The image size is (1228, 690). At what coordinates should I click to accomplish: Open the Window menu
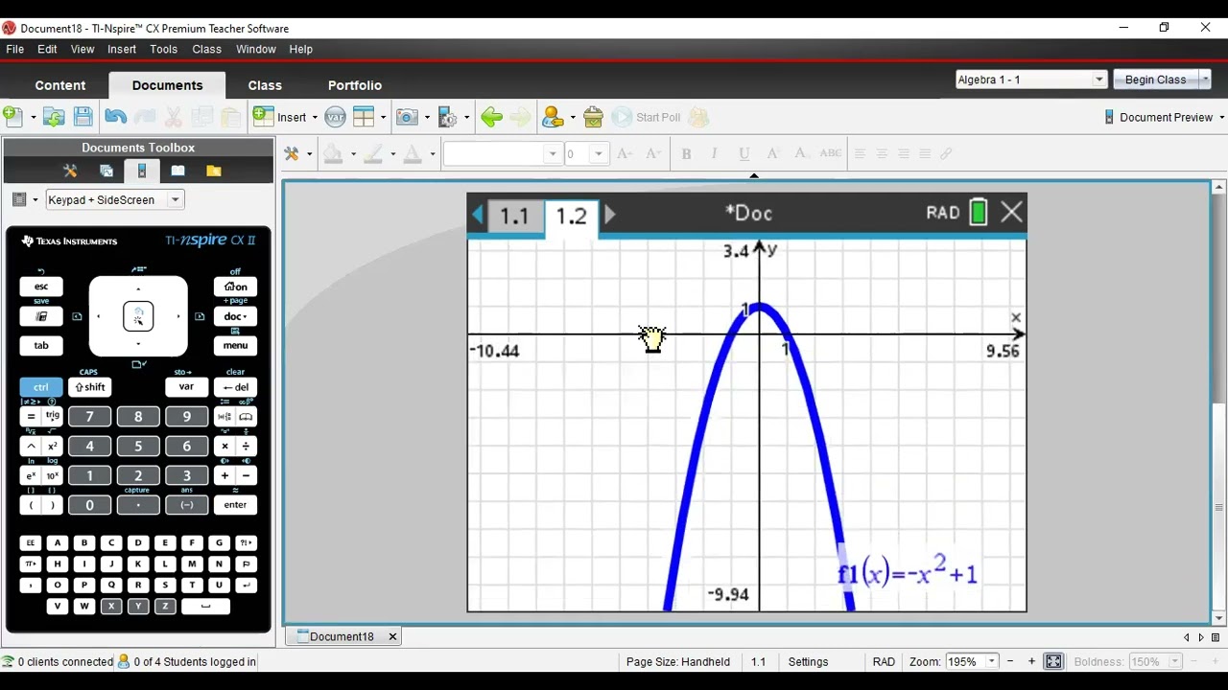point(256,49)
